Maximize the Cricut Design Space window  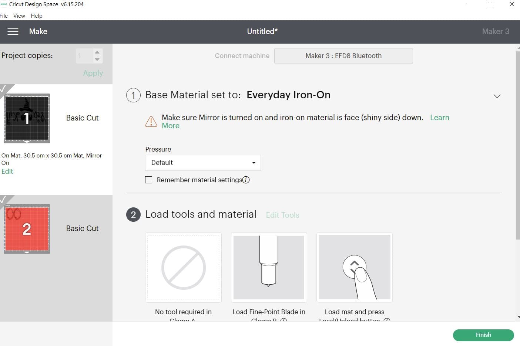[x=490, y=4]
